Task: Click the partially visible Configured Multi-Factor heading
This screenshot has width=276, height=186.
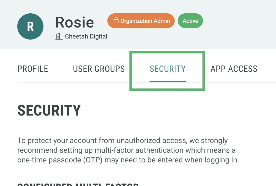Action: click(x=78, y=184)
